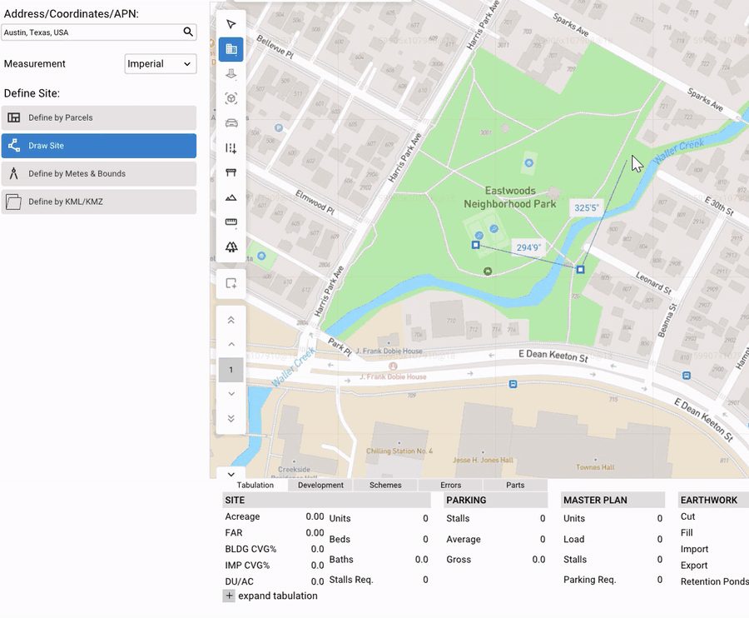Select the grid lines add tool
The width and height of the screenshot is (749, 618).
231,148
